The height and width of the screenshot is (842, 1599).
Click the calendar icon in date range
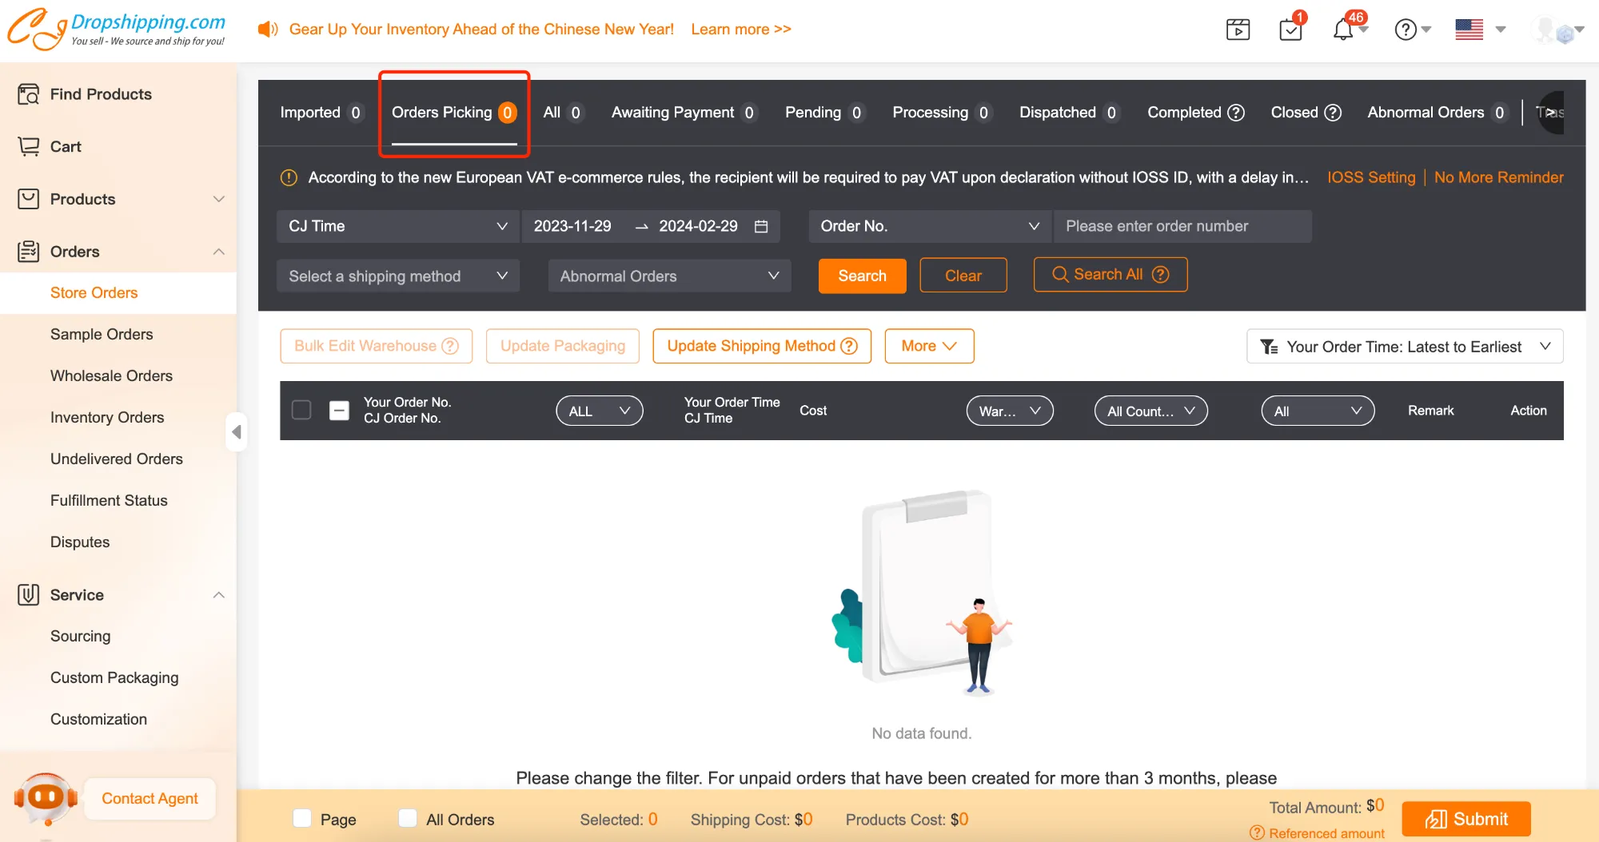pos(761,226)
